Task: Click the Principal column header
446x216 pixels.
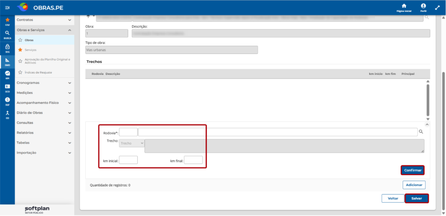Action: [x=408, y=74]
